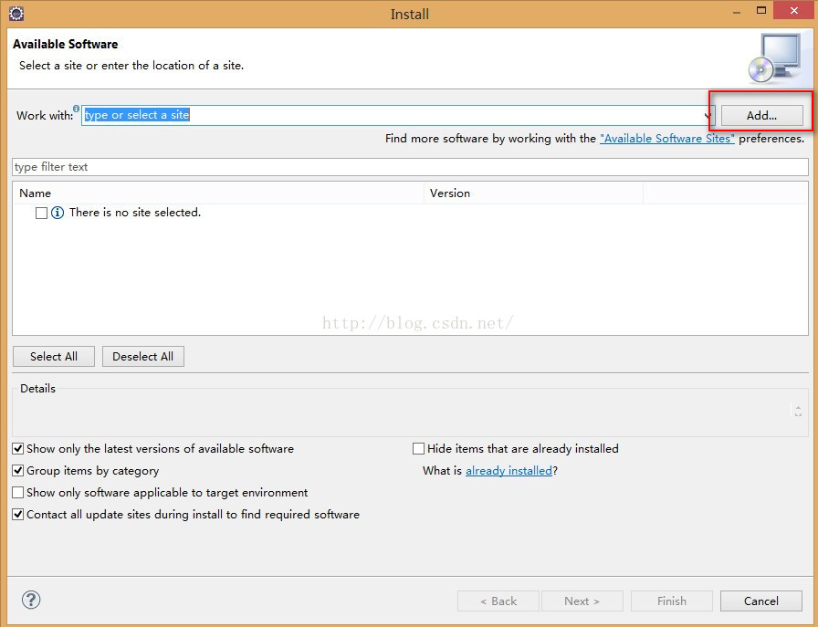Open the Available Software Sites preferences link
This screenshot has width=818, height=627.
666,138
